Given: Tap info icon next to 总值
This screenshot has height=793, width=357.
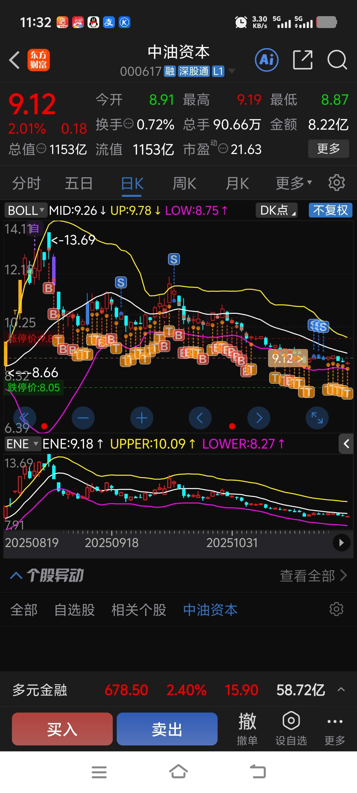Looking at the screenshot, I should coord(41,149).
